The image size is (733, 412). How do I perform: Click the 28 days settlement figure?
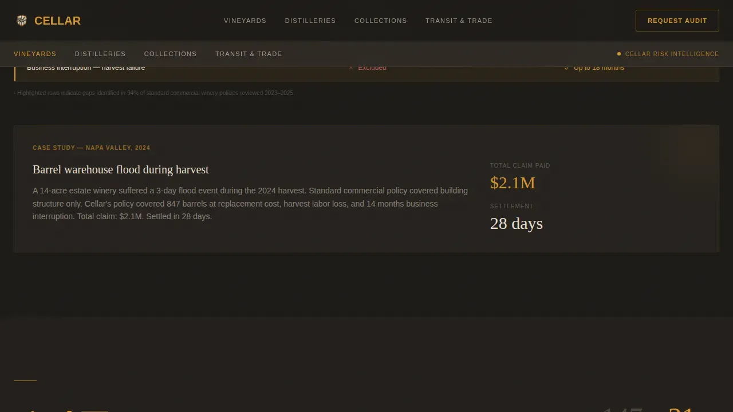point(517,223)
